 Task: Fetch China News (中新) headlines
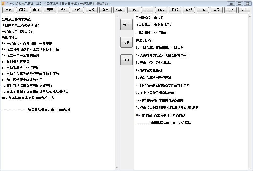(36, 10)
